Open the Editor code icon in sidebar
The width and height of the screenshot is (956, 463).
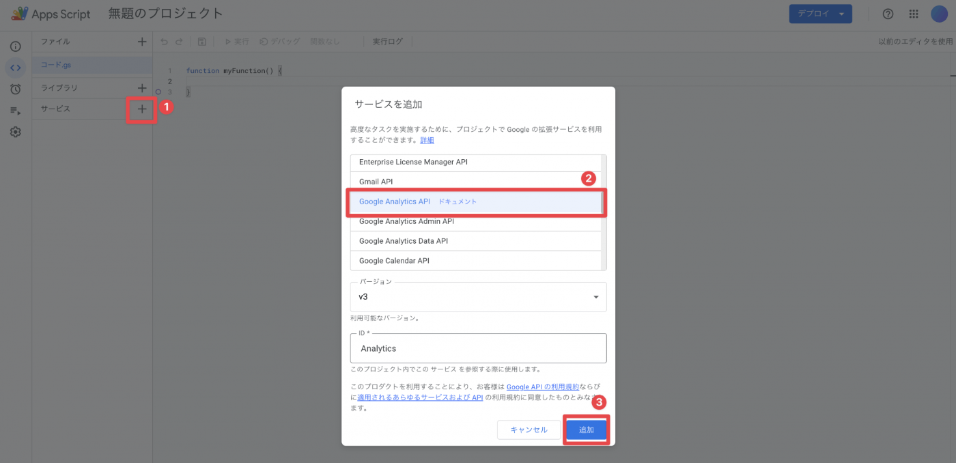pos(16,68)
